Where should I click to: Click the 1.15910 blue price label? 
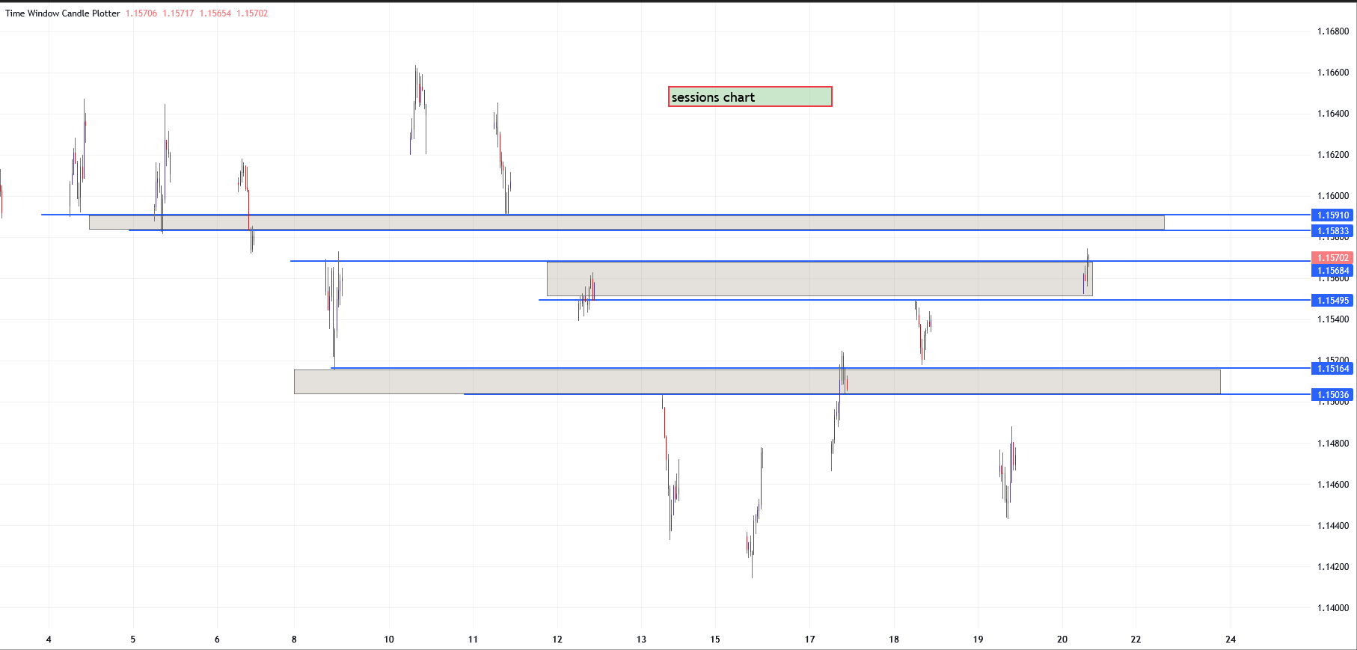pos(1332,215)
